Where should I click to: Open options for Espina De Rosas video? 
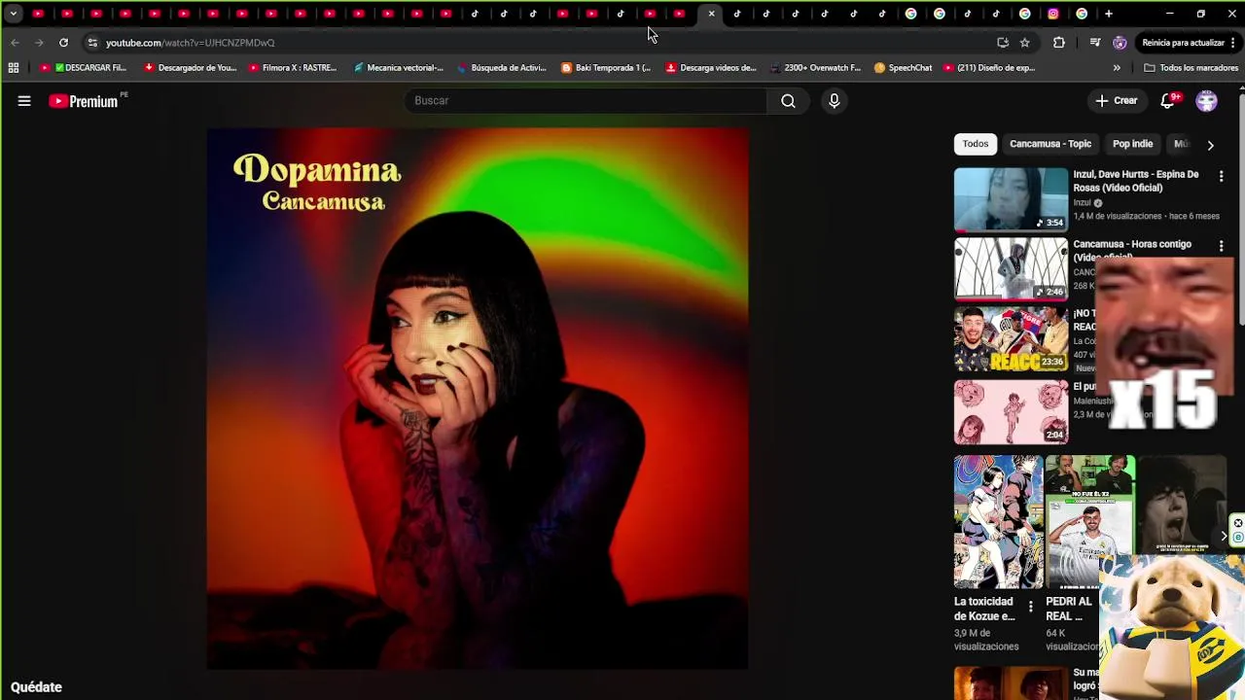pos(1222,176)
